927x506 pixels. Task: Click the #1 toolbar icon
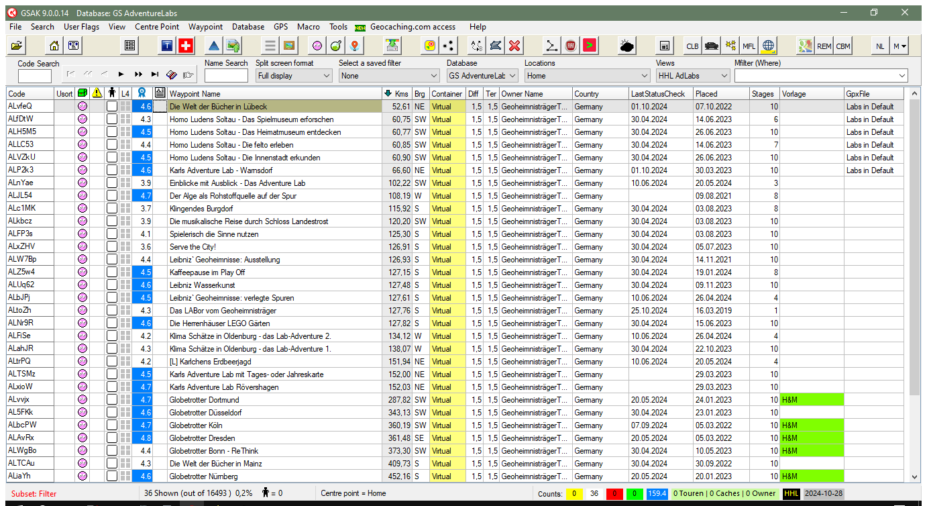(x=665, y=46)
